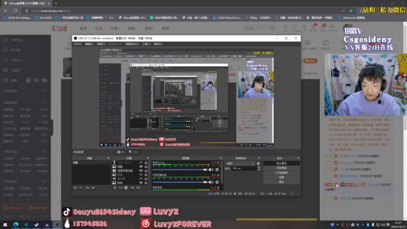Open transition properties gear next to 渐变
The width and height of the screenshot is (407, 229).
[x=258, y=163]
